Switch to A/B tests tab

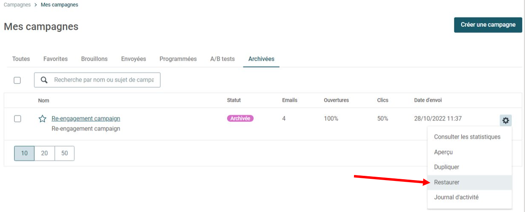223,59
